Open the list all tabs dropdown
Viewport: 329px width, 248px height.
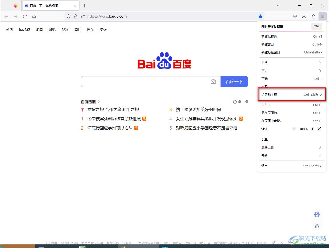(x=278, y=6)
